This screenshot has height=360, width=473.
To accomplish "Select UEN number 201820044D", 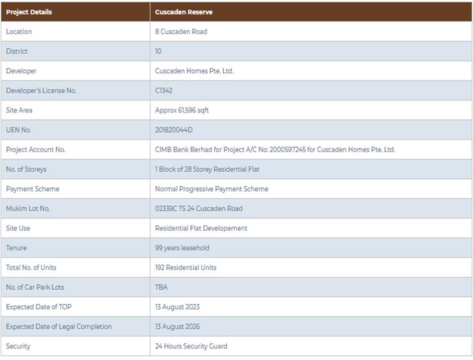I will tap(174, 130).
